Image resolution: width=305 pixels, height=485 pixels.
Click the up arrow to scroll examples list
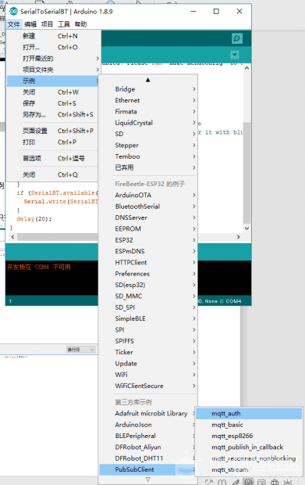coord(148,80)
